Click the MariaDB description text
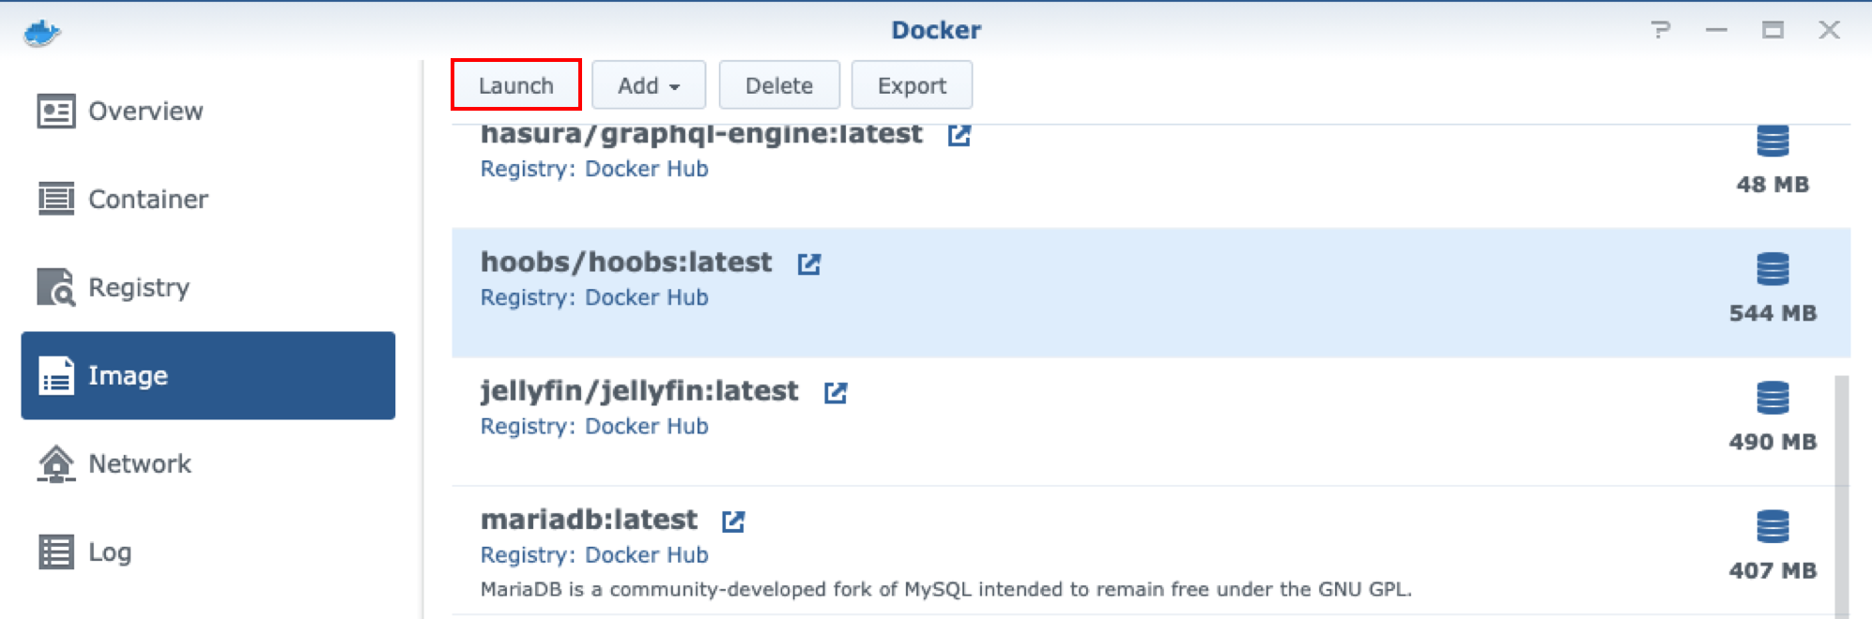Viewport: 1872px width, 619px height. tap(946, 589)
